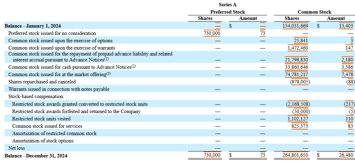This screenshot has height=163, width=355.
Task: Open footnote (1) after Advance Notices
Action: click(107, 59)
